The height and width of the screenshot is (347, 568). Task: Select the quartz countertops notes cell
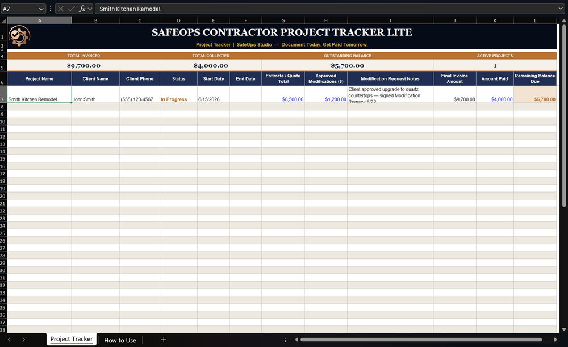pyautogui.click(x=390, y=94)
